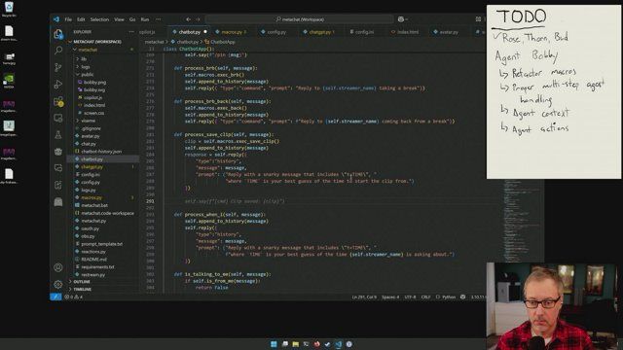Open the Accounts icon in activity bar
The image size is (623, 350).
pos(58,267)
